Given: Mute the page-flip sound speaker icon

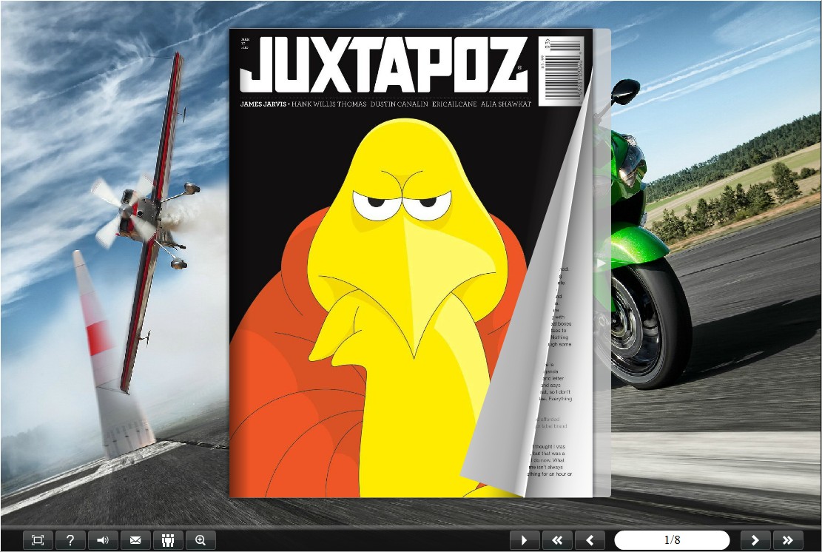Looking at the screenshot, I should 103,540.
